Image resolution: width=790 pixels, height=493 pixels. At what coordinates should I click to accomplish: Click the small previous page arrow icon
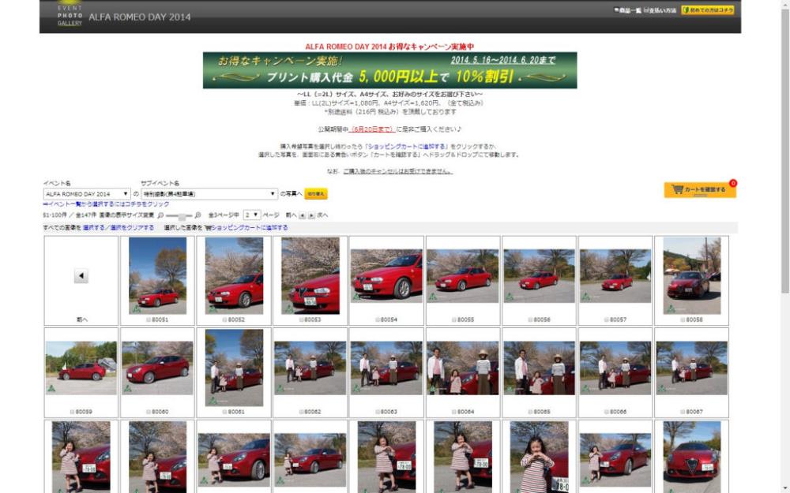coord(303,215)
